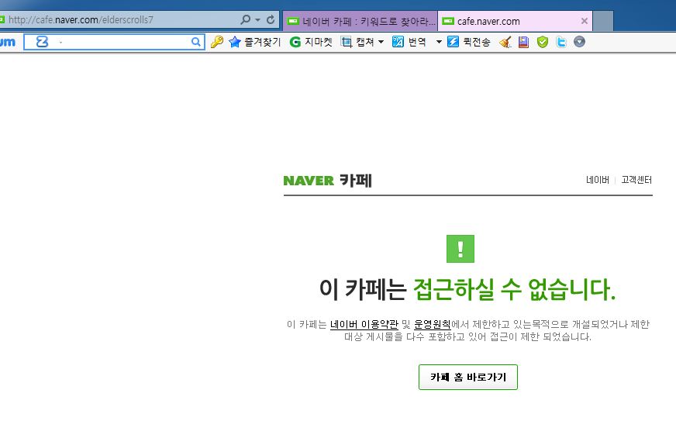Expand the 번역 dropdown arrow
The width and height of the screenshot is (676, 438).
click(x=439, y=42)
